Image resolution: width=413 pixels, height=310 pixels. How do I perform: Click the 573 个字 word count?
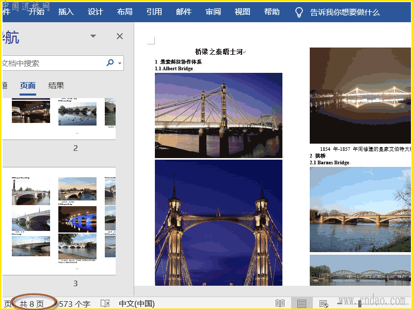[x=74, y=304]
